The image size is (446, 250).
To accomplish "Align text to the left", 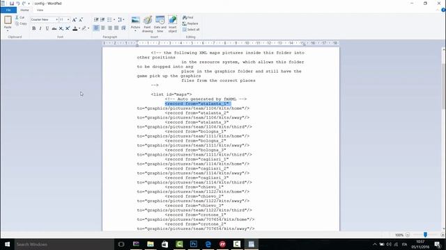I will coord(96,28).
